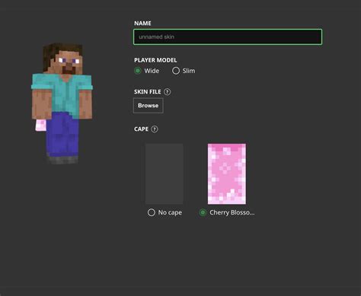Click the skin name input field
This screenshot has width=361, height=296.
click(x=228, y=37)
